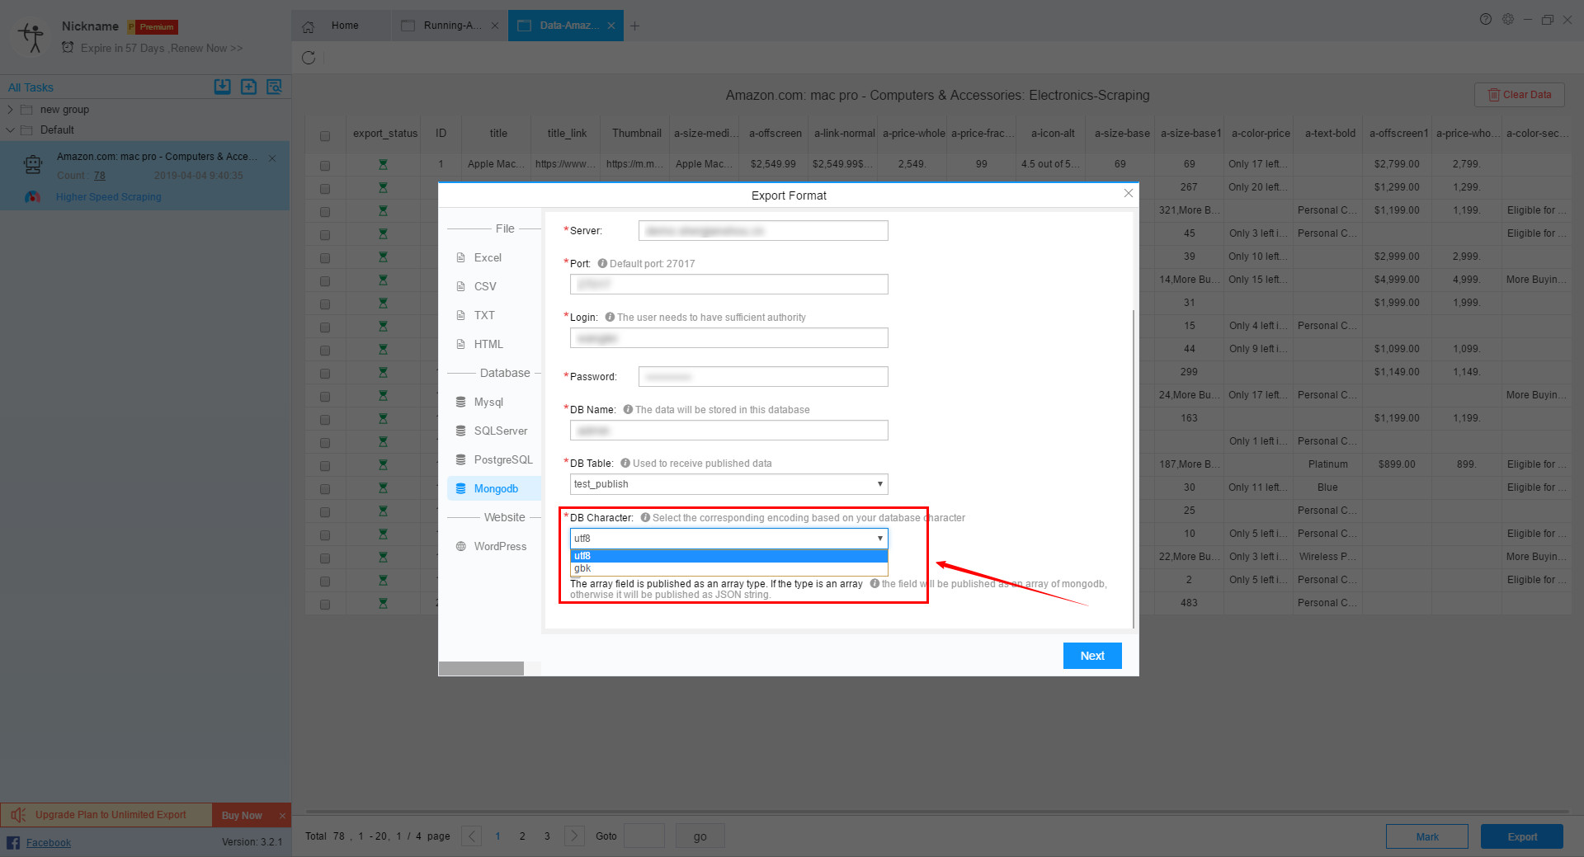Tick the second data row checkbox
This screenshot has width=1584, height=857.
[325, 189]
